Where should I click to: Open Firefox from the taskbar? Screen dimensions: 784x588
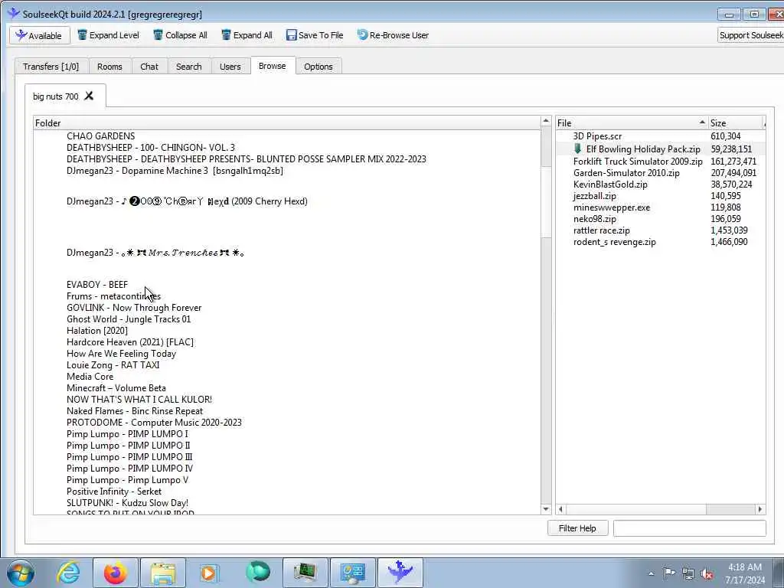coord(116,573)
